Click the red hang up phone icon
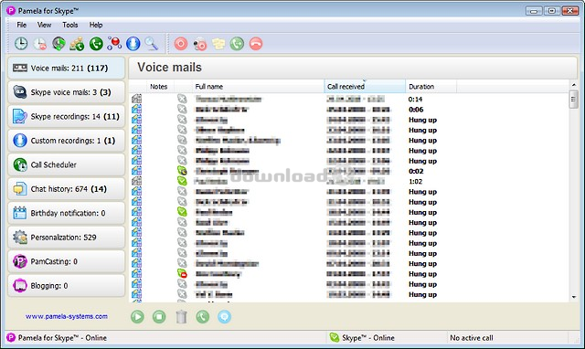585x349 pixels. click(x=256, y=44)
